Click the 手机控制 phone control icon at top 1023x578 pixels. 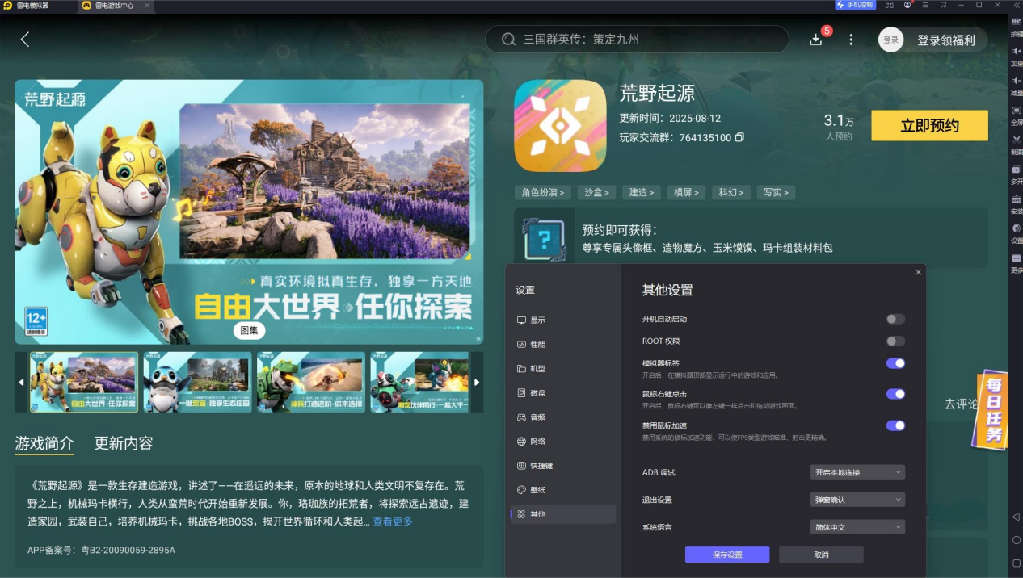[856, 5]
